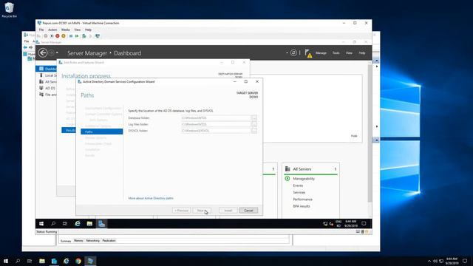Open guest VM Action Center icon
Screen dimensions: 473x266
pos(364,223)
